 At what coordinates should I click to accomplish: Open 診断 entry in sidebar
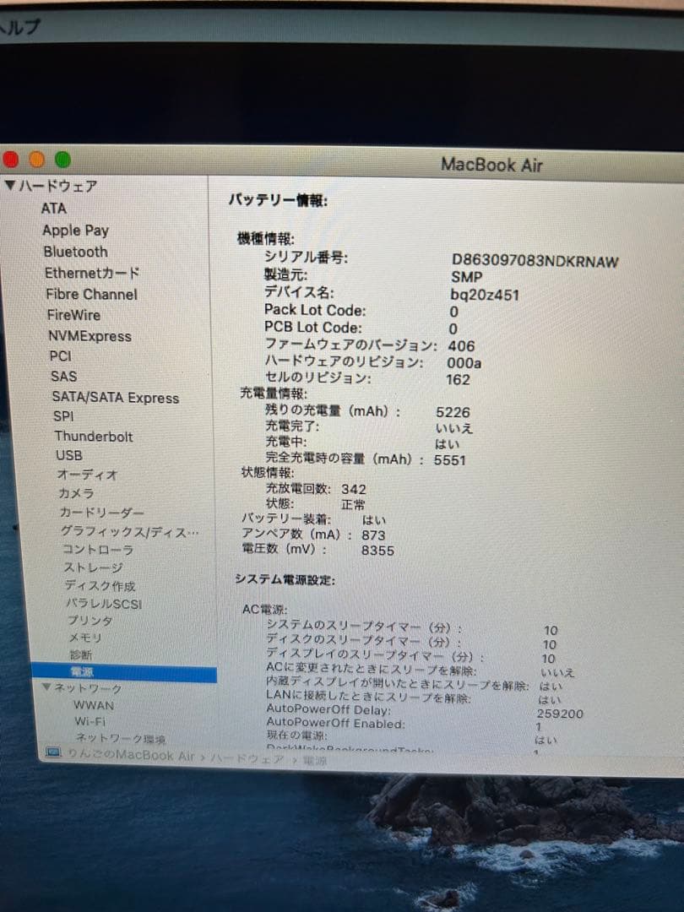80,654
